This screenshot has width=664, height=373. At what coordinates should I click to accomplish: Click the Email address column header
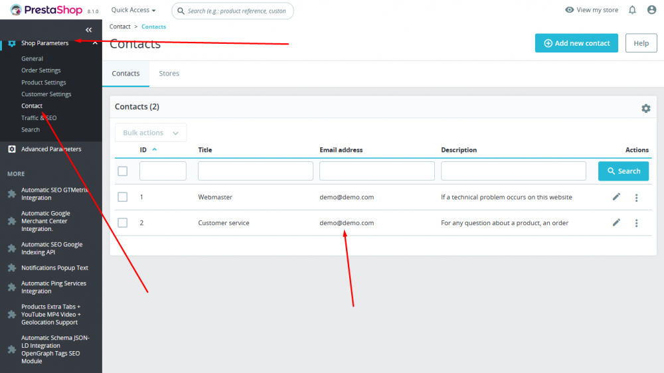pyautogui.click(x=341, y=150)
